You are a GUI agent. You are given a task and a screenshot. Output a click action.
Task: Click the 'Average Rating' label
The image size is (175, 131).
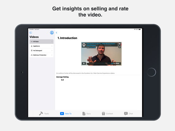pyautogui.click(x=62, y=77)
